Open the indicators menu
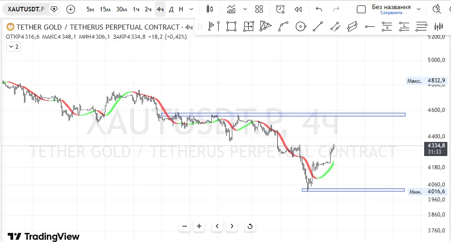 [x=231, y=9]
